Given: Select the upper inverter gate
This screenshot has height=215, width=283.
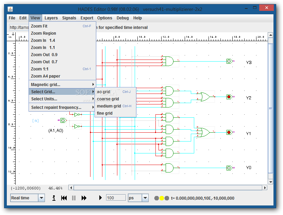Looking at the screenshot, I should click(77, 114).
